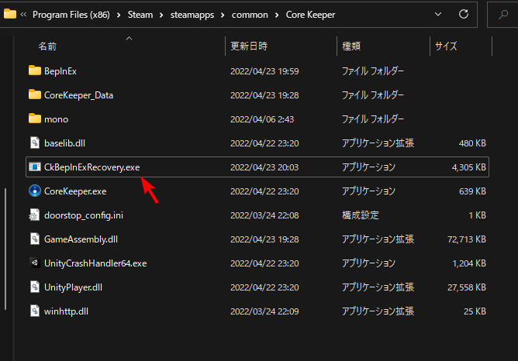
Task: Click the UnityCrashHandler64.exe file name
Action: 95,263
